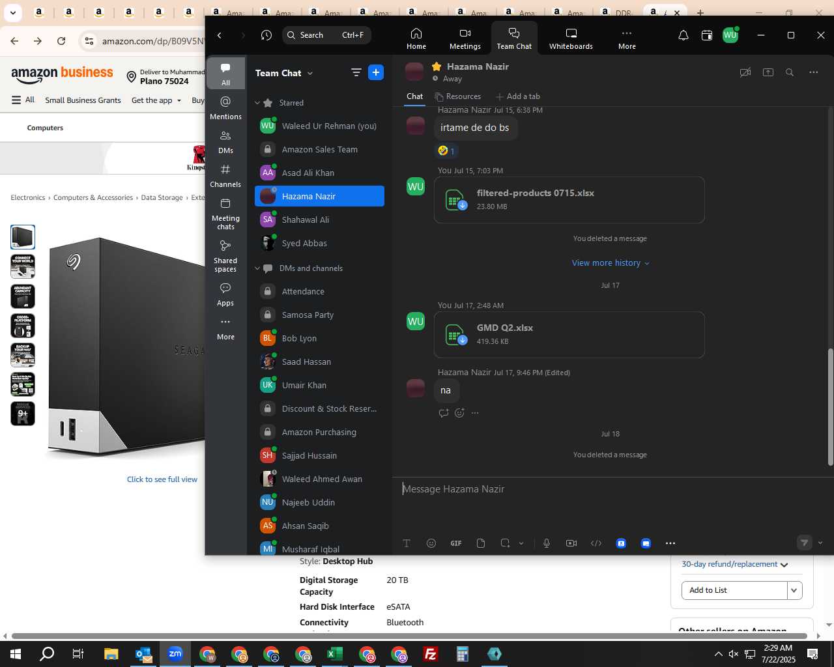Screen dimensions: 834x667
Task: Open More in Zoom top navigation
Action: pyautogui.click(x=627, y=38)
